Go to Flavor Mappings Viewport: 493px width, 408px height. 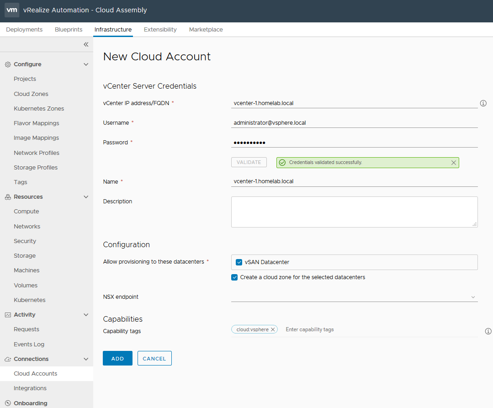pyautogui.click(x=36, y=123)
